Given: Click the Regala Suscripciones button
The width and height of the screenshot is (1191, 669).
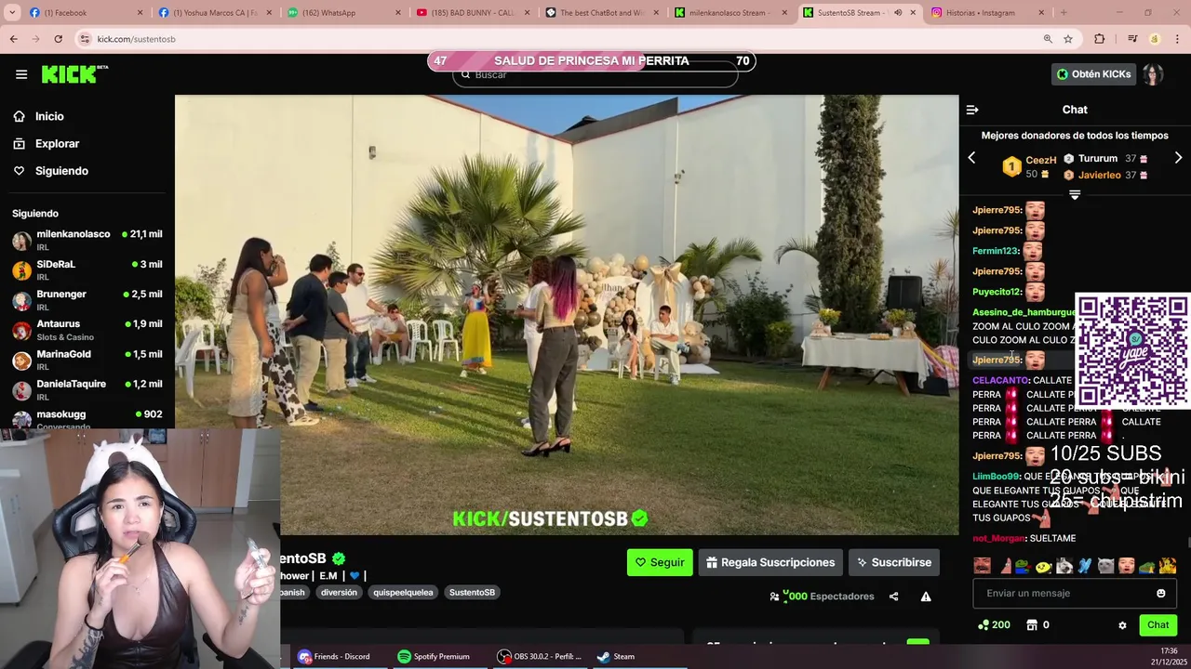Looking at the screenshot, I should pos(770,562).
